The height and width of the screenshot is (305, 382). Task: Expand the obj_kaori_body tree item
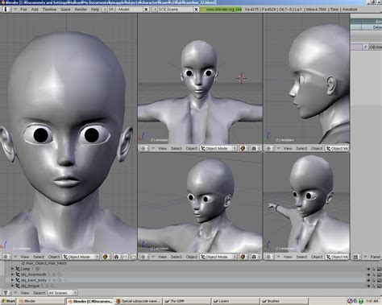tap(12, 280)
